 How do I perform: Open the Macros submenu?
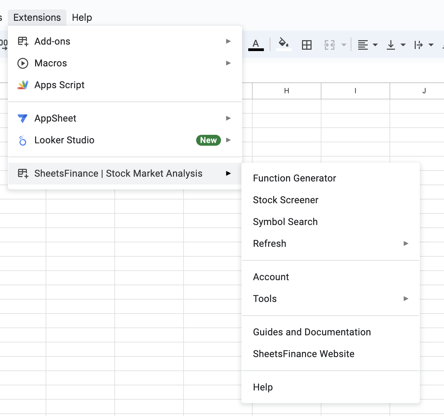[x=51, y=63]
